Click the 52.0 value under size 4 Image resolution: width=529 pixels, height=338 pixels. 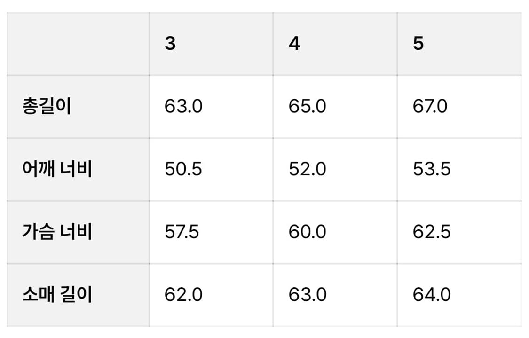point(307,169)
